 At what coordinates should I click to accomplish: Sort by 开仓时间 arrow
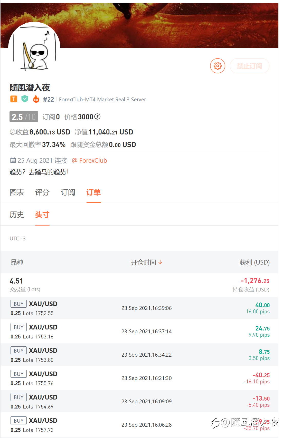(x=160, y=262)
